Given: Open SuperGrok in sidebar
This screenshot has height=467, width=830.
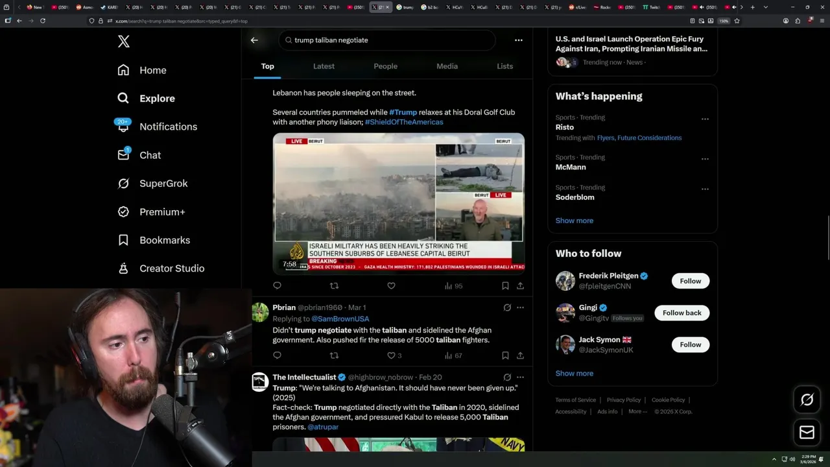Looking at the screenshot, I should (152, 184).
